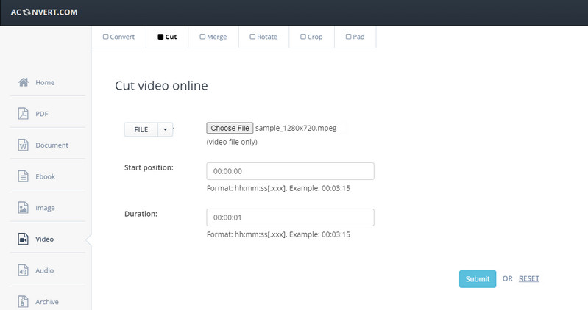The height and width of the screenshot is (310, 588).
Task: Open the Archive sidebar icon
Action: click(24, 301)
